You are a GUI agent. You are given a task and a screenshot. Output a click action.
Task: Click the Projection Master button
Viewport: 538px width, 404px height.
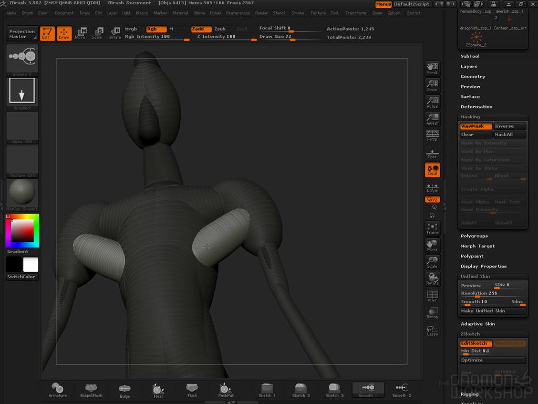[22, 34]
